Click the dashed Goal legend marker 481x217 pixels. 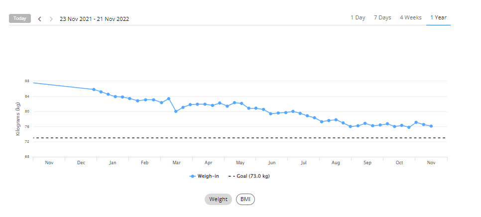[x=232, y=176]
